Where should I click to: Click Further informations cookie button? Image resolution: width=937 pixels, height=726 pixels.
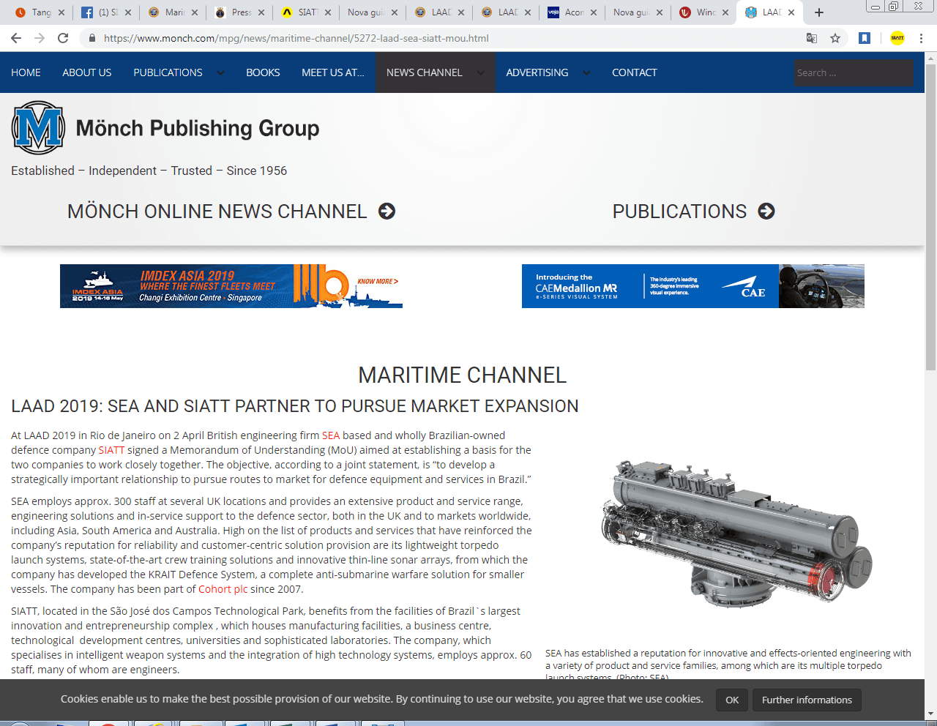coord(807,700)
